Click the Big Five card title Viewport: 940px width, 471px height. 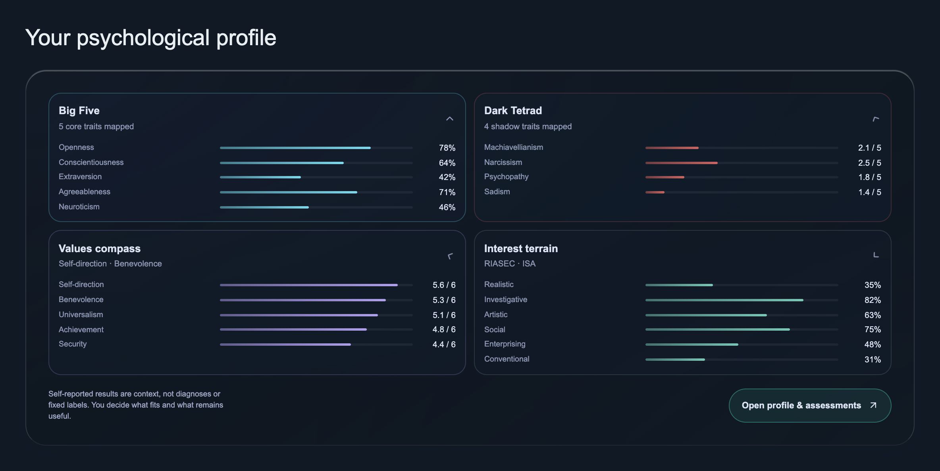point(79,111)
